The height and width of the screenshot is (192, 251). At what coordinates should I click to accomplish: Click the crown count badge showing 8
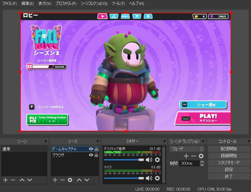pos(200,16)
